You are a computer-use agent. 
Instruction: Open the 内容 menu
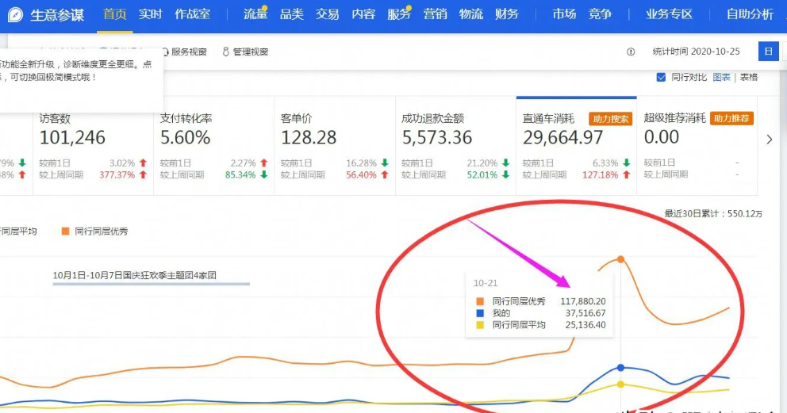[x=363, y=14]
